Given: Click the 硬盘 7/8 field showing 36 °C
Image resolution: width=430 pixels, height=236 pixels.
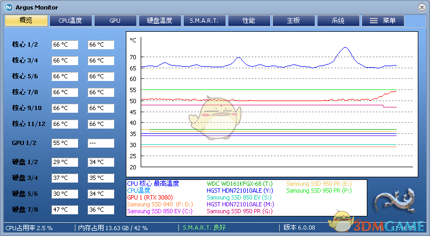Looking at the screenshot, I should (101, 210).
